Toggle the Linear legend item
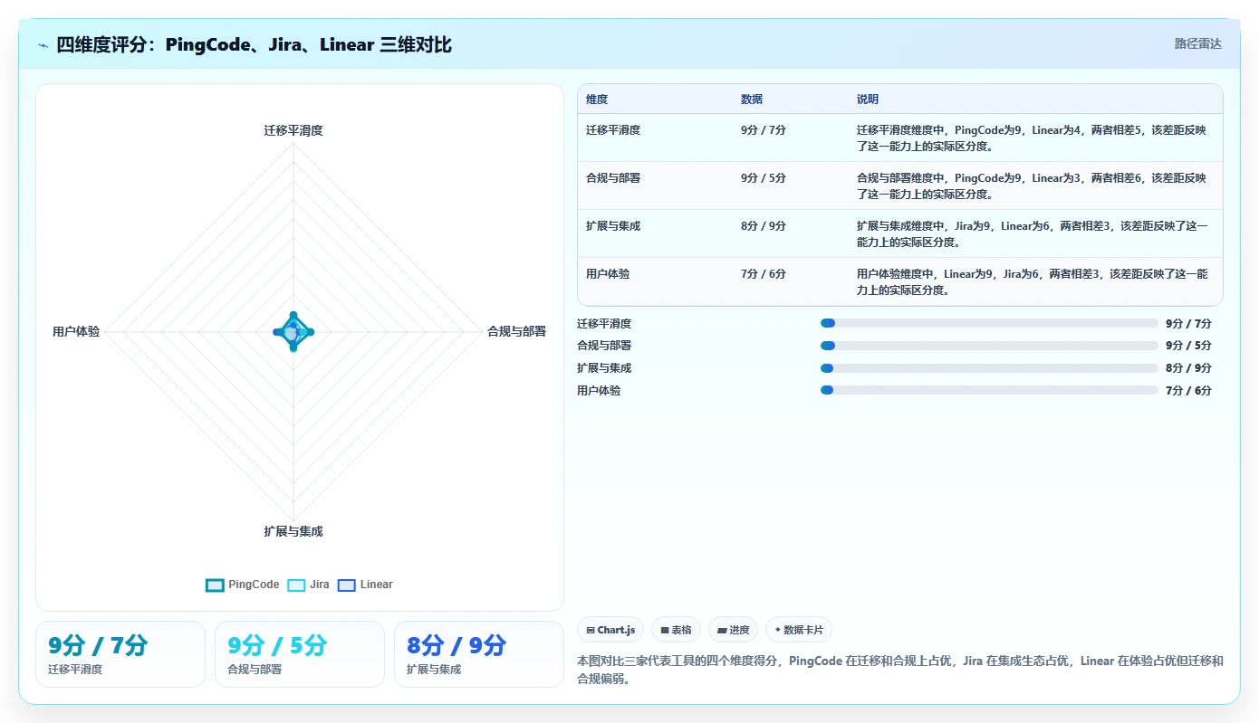Viewport: 1259px width, 723px height. [365, 585]
